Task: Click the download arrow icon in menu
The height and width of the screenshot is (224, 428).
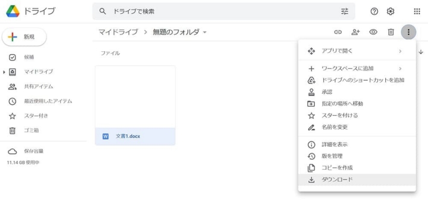Action: tap(312, 180)
